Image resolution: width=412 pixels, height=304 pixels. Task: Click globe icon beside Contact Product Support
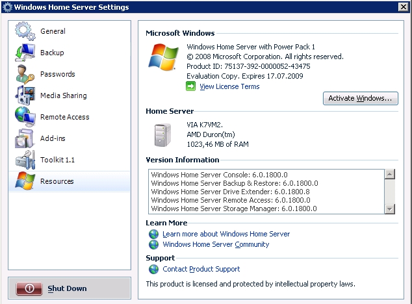(154, 269)
